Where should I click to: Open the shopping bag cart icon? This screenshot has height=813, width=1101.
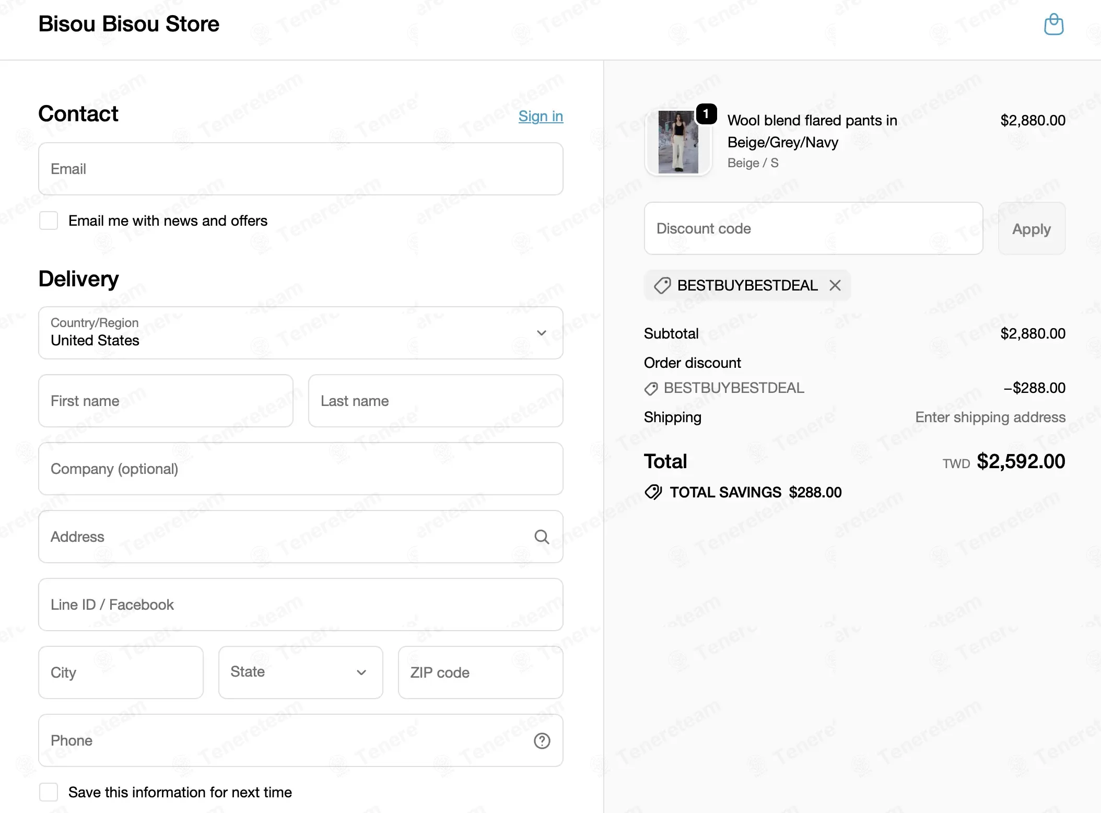pyautogui.click(x=1053, y=24)
